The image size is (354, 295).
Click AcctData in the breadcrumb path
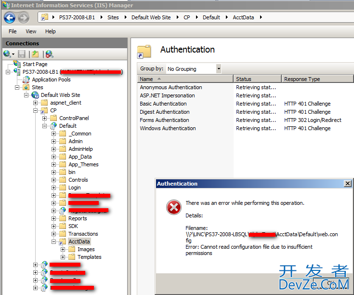[243, 17]
